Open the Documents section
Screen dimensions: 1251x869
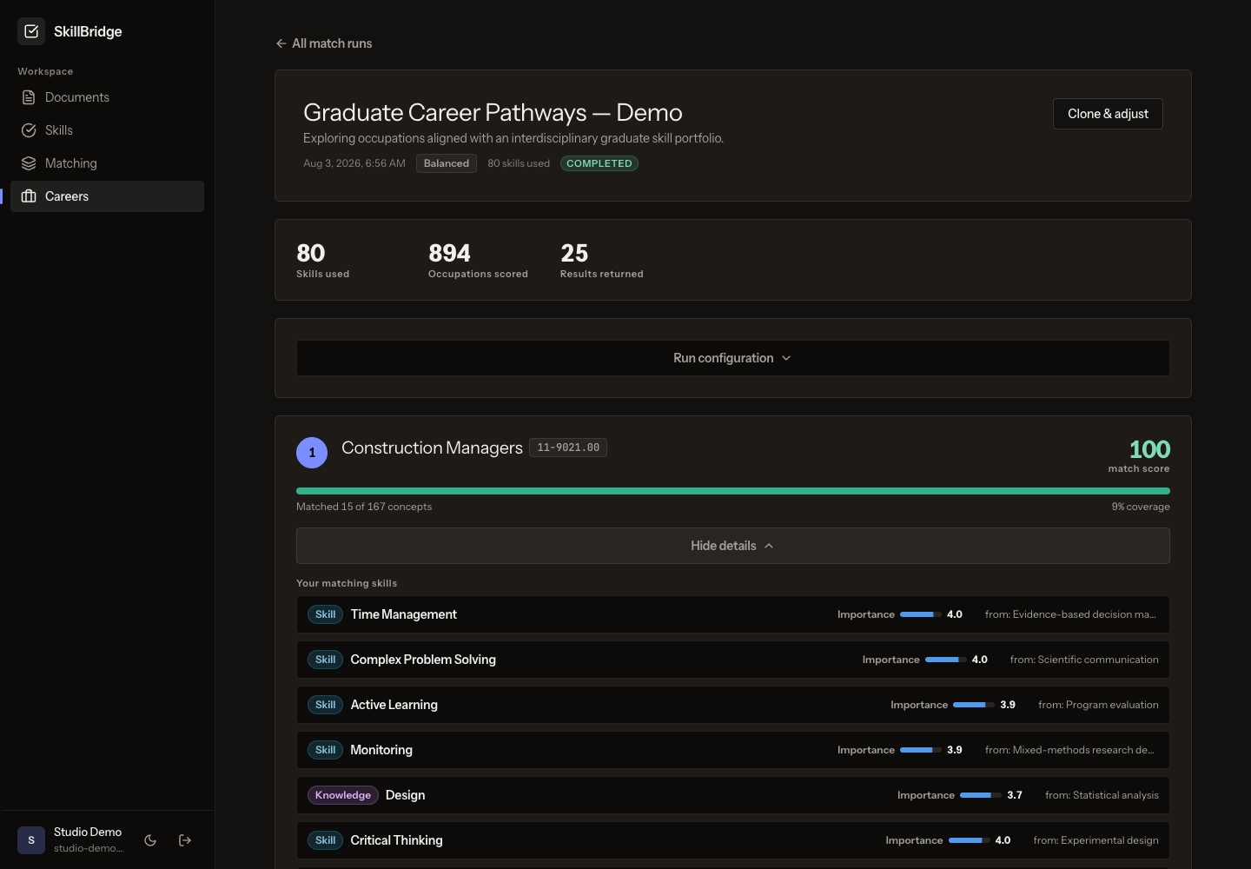107,97
